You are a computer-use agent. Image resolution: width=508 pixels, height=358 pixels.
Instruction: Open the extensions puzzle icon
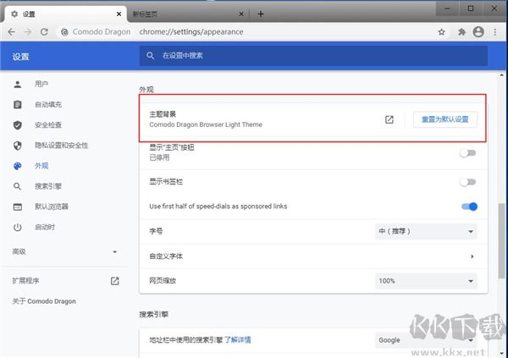(x=461, y=32)
